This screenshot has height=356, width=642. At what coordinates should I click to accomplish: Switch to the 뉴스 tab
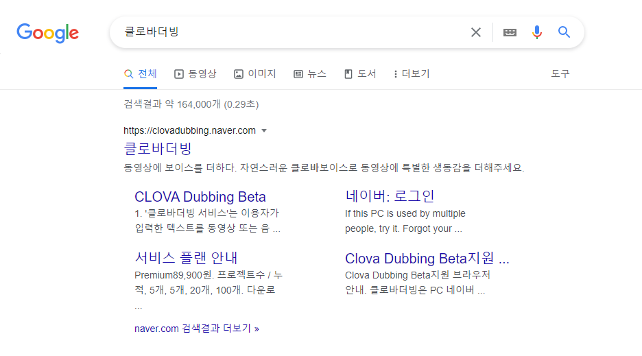tap(310, 74)
